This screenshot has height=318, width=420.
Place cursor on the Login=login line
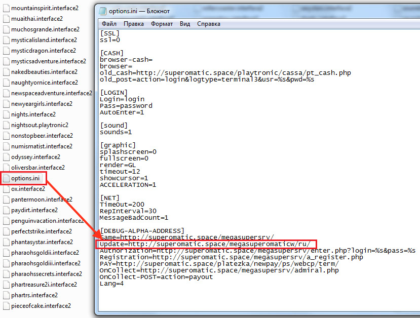(x=122, y=99)
